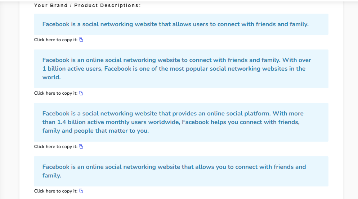Click the line 'family and people that matter to you.'
Screen dimensions: 358x199
tap(95, 131)
